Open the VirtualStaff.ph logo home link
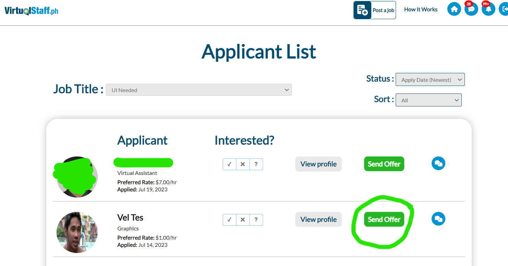Image resolution: width=508 pixels, height=266 pixels. point(31,11)
